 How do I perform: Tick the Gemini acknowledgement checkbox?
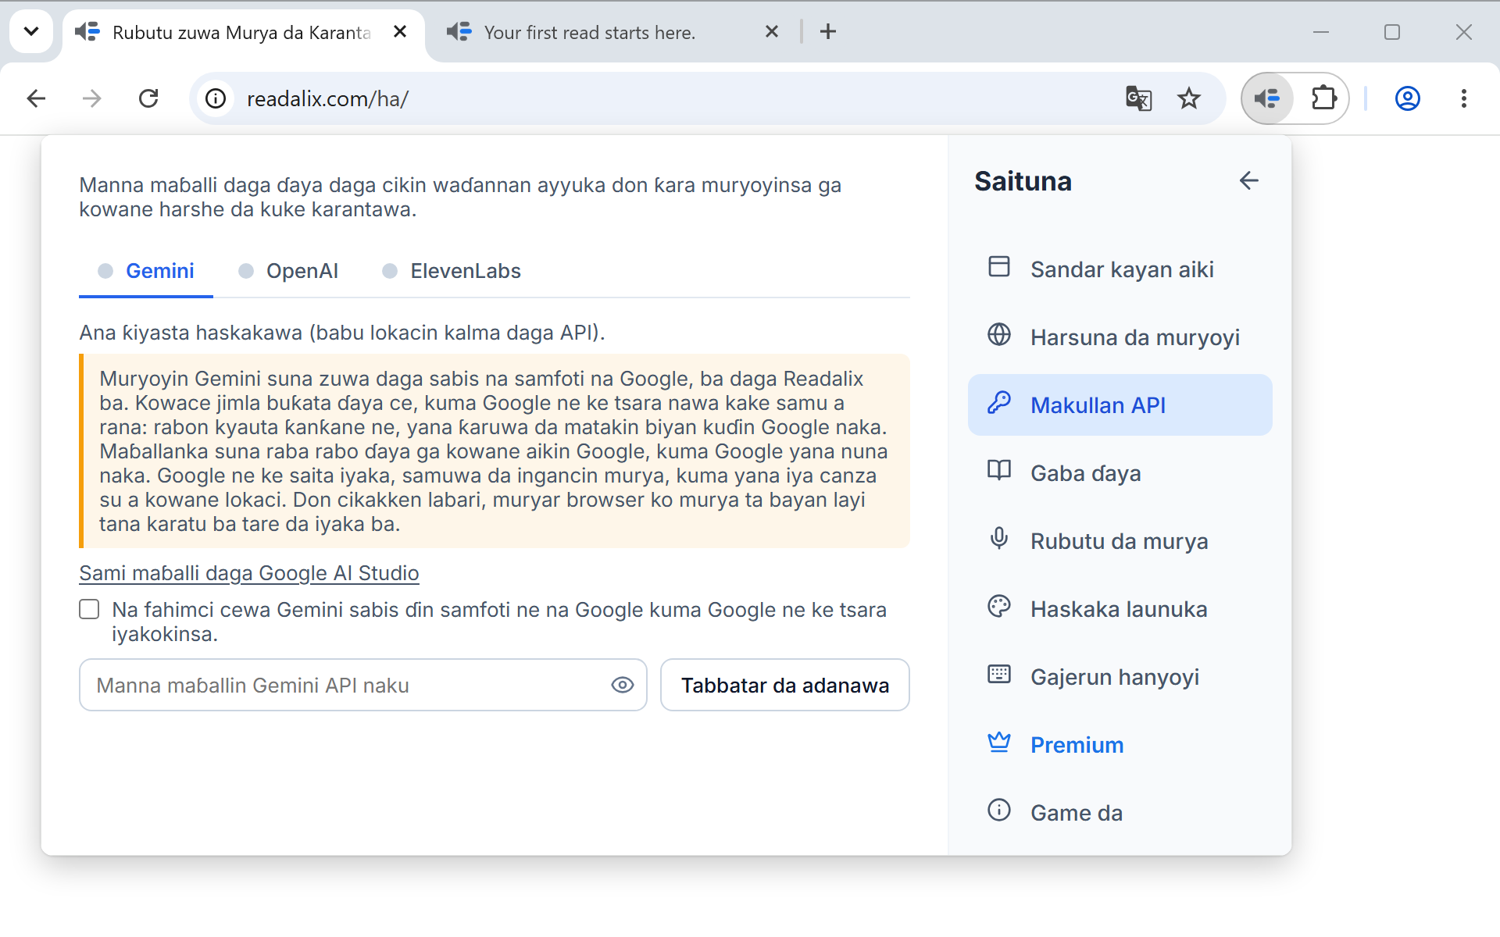pos(90,610)
